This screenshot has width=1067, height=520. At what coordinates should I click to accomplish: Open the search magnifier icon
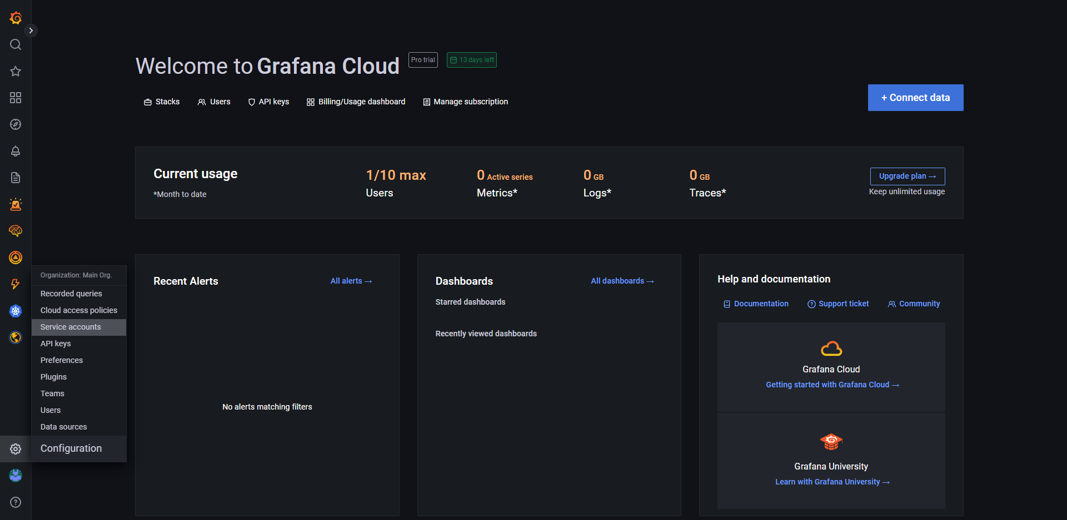(x=16, y=44)
